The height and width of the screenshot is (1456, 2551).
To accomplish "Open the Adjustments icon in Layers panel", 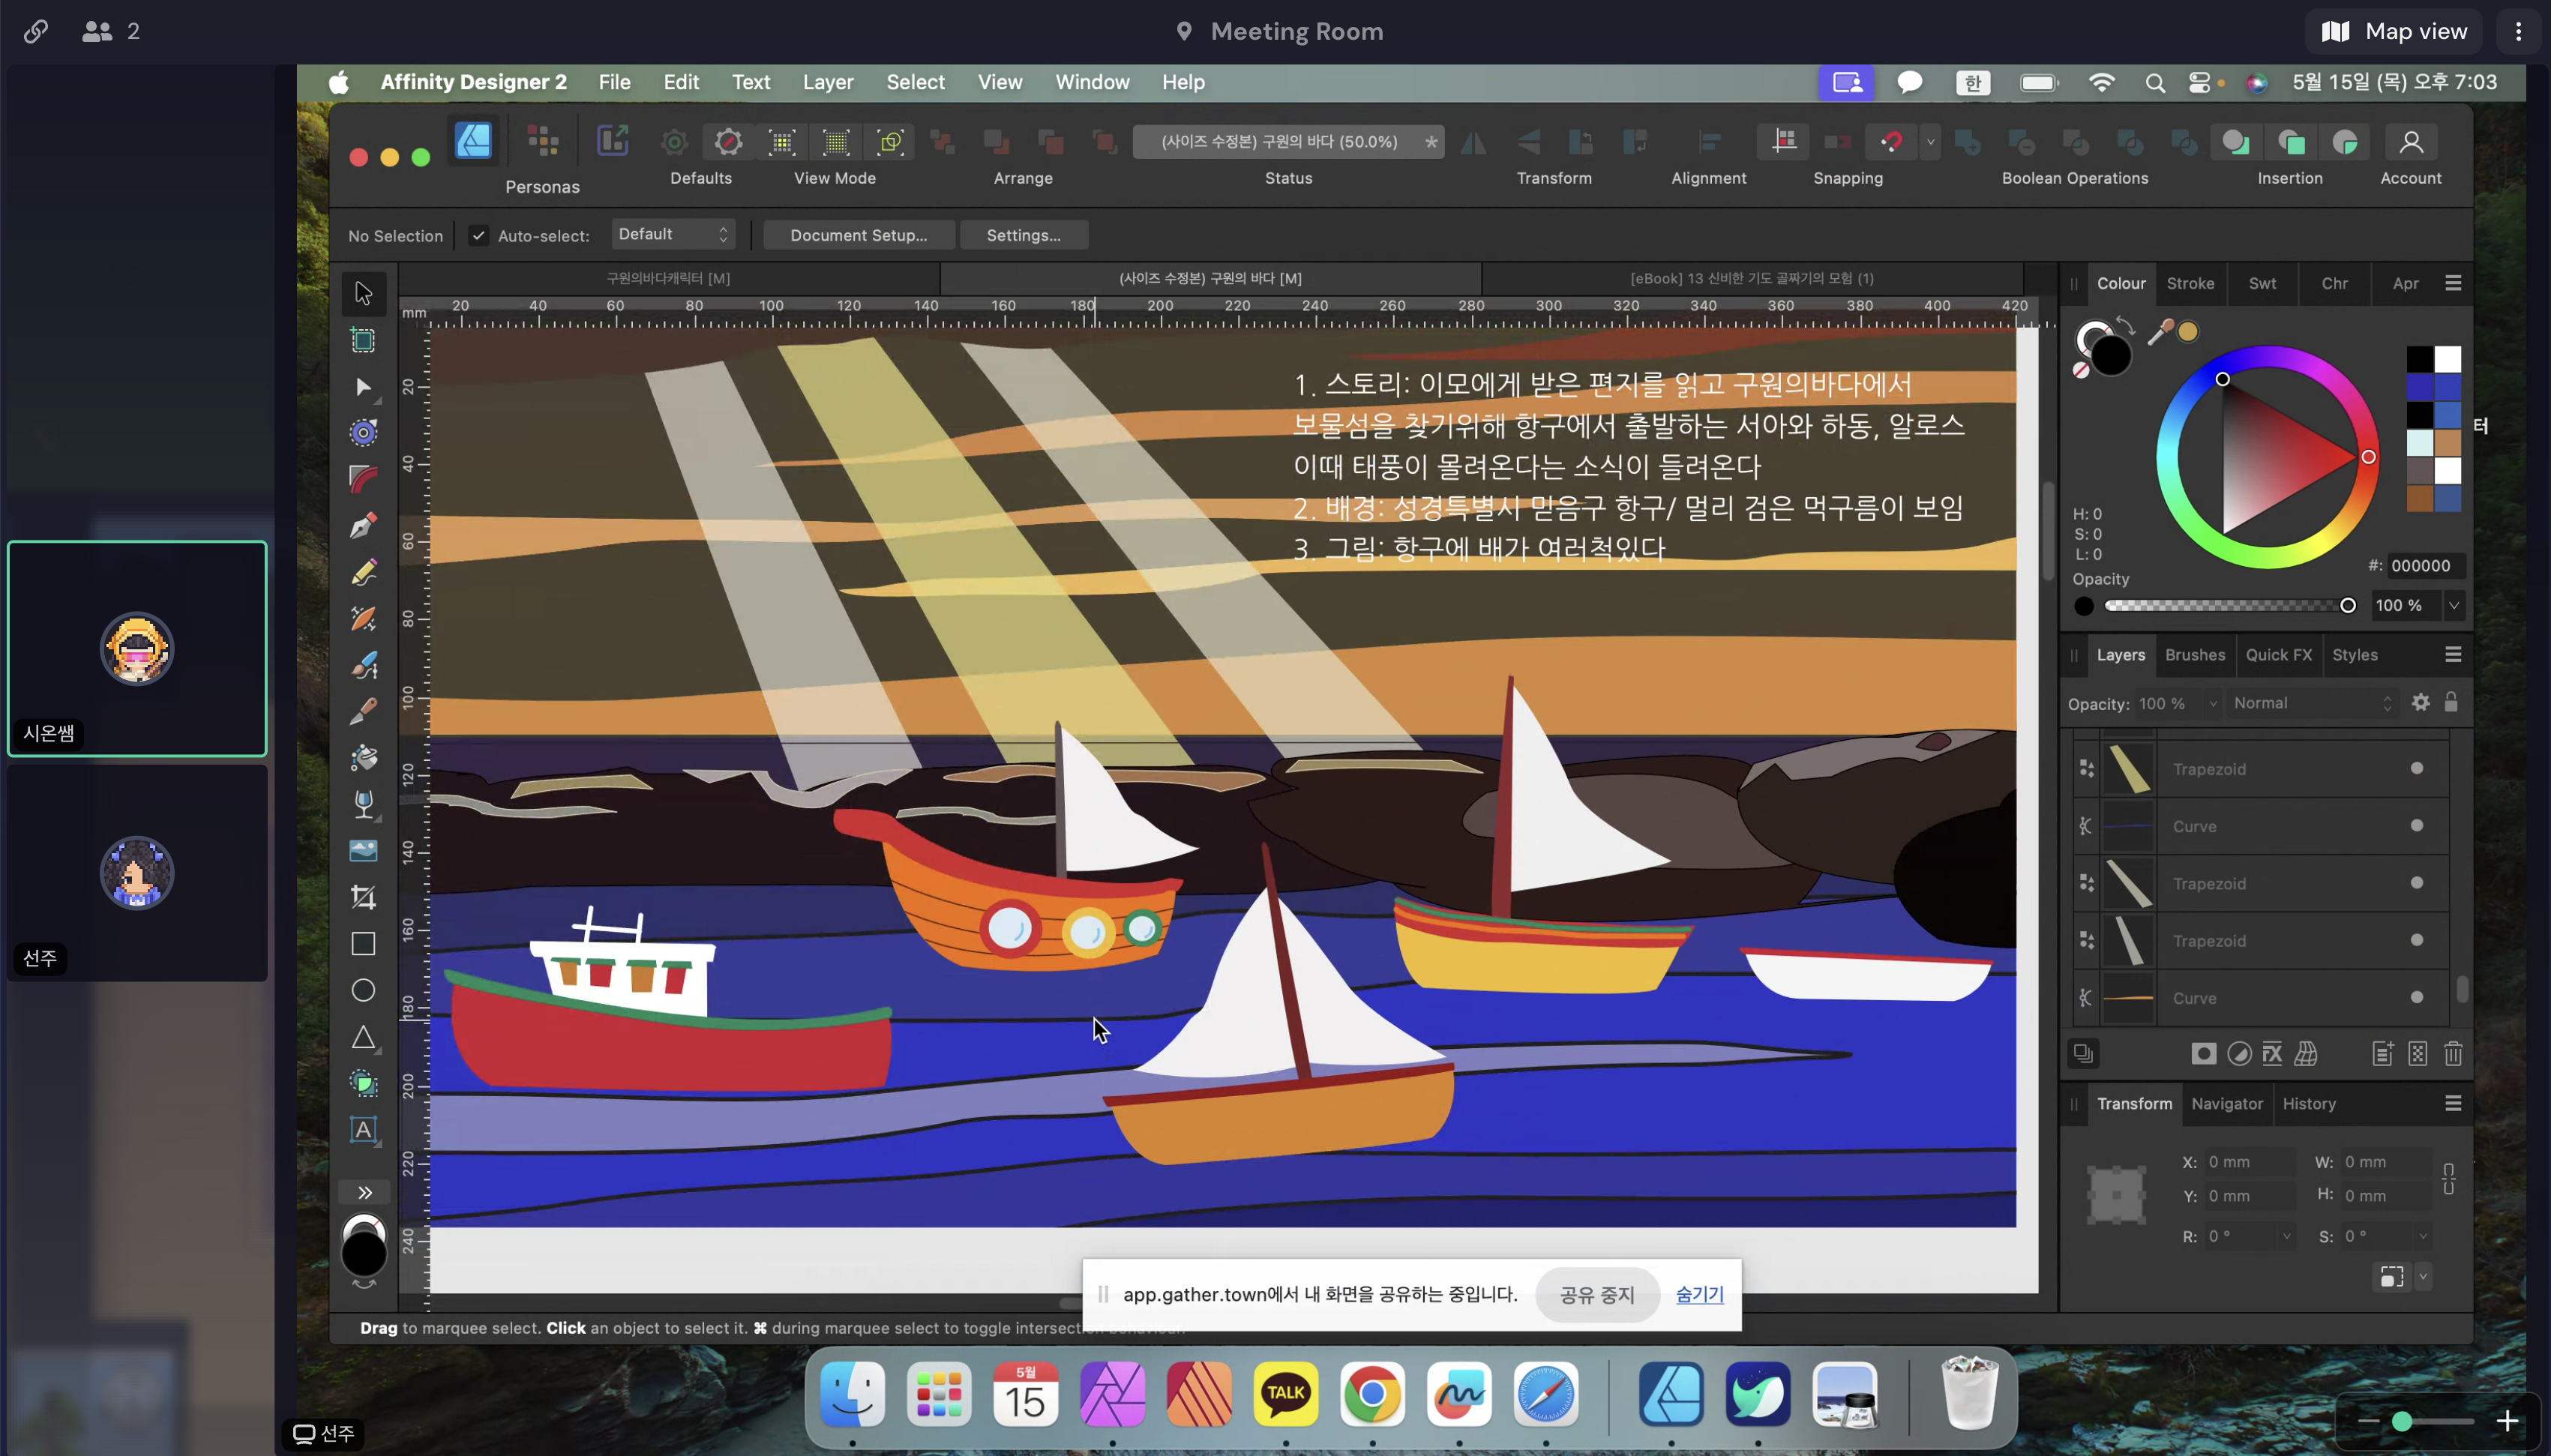I will (x=2239, y=1053).
